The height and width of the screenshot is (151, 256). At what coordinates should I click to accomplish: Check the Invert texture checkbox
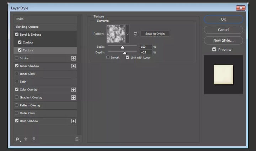tap(108, 57)
